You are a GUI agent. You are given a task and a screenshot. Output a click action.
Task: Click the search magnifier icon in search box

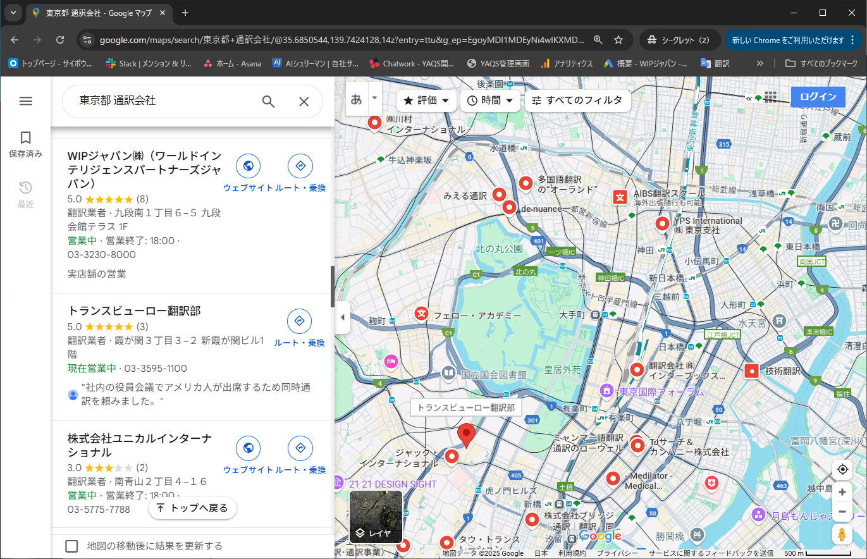(x=268, y=101)
